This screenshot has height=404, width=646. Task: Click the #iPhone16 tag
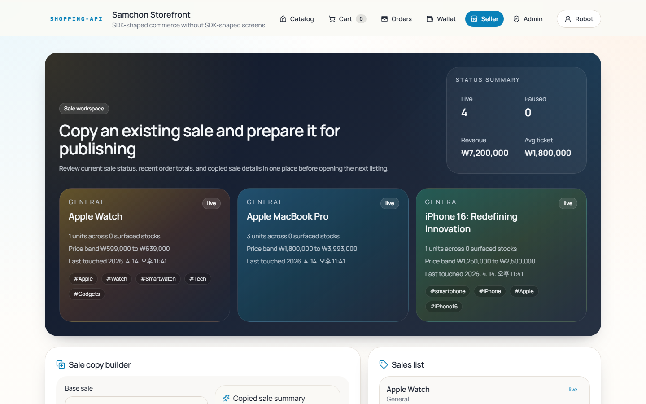click(x=444, y=307)
